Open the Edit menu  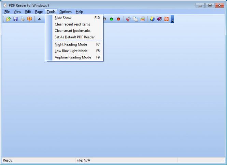28,12
